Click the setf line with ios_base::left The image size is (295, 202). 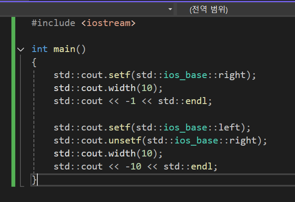[x=152, y=127]
